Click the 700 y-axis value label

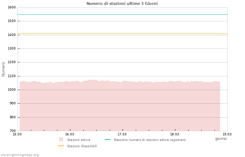tap(13, 131)
